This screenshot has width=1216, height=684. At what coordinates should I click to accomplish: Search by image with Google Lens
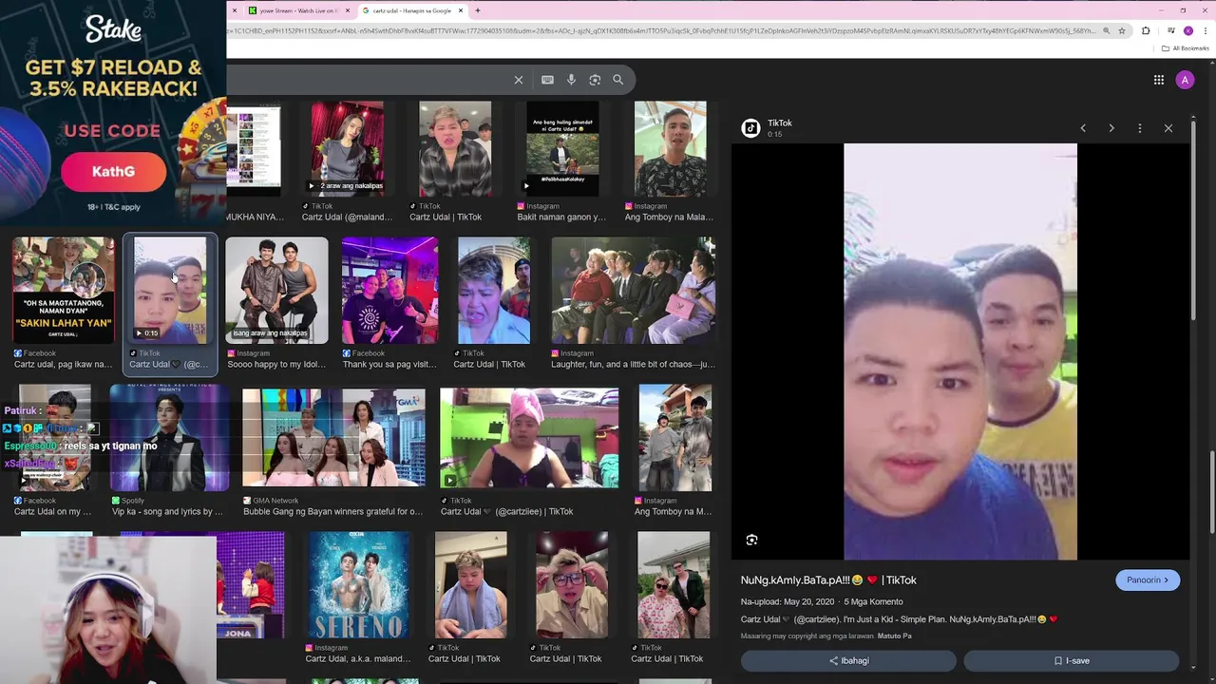[595, 80]
